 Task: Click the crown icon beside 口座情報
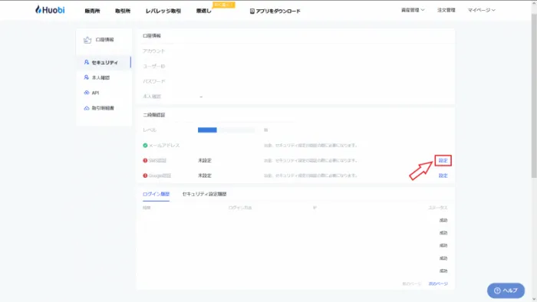[x=87, y=40]
